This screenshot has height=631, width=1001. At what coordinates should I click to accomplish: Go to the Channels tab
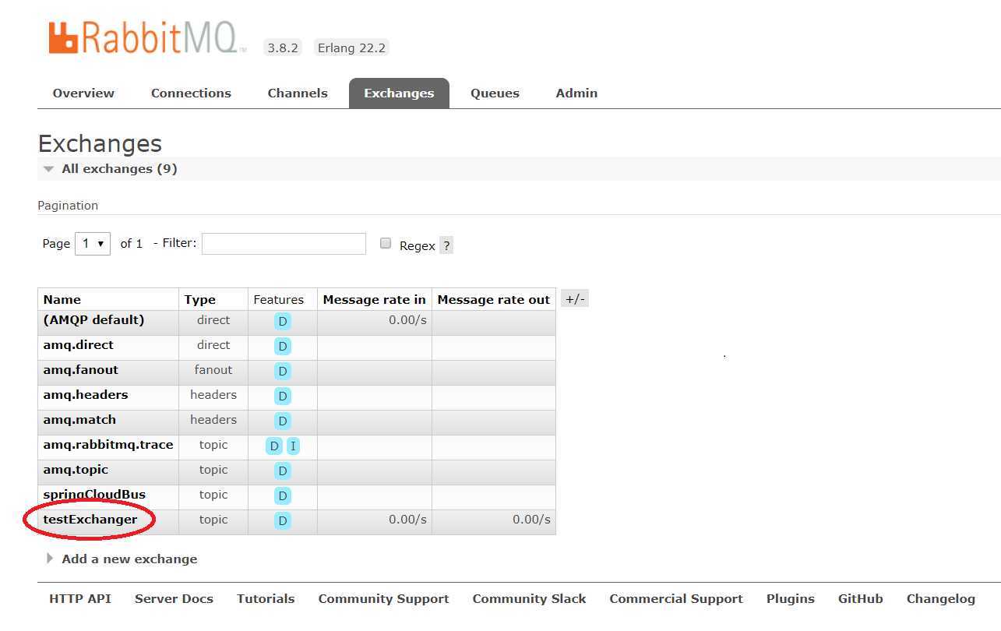point(298,93)
